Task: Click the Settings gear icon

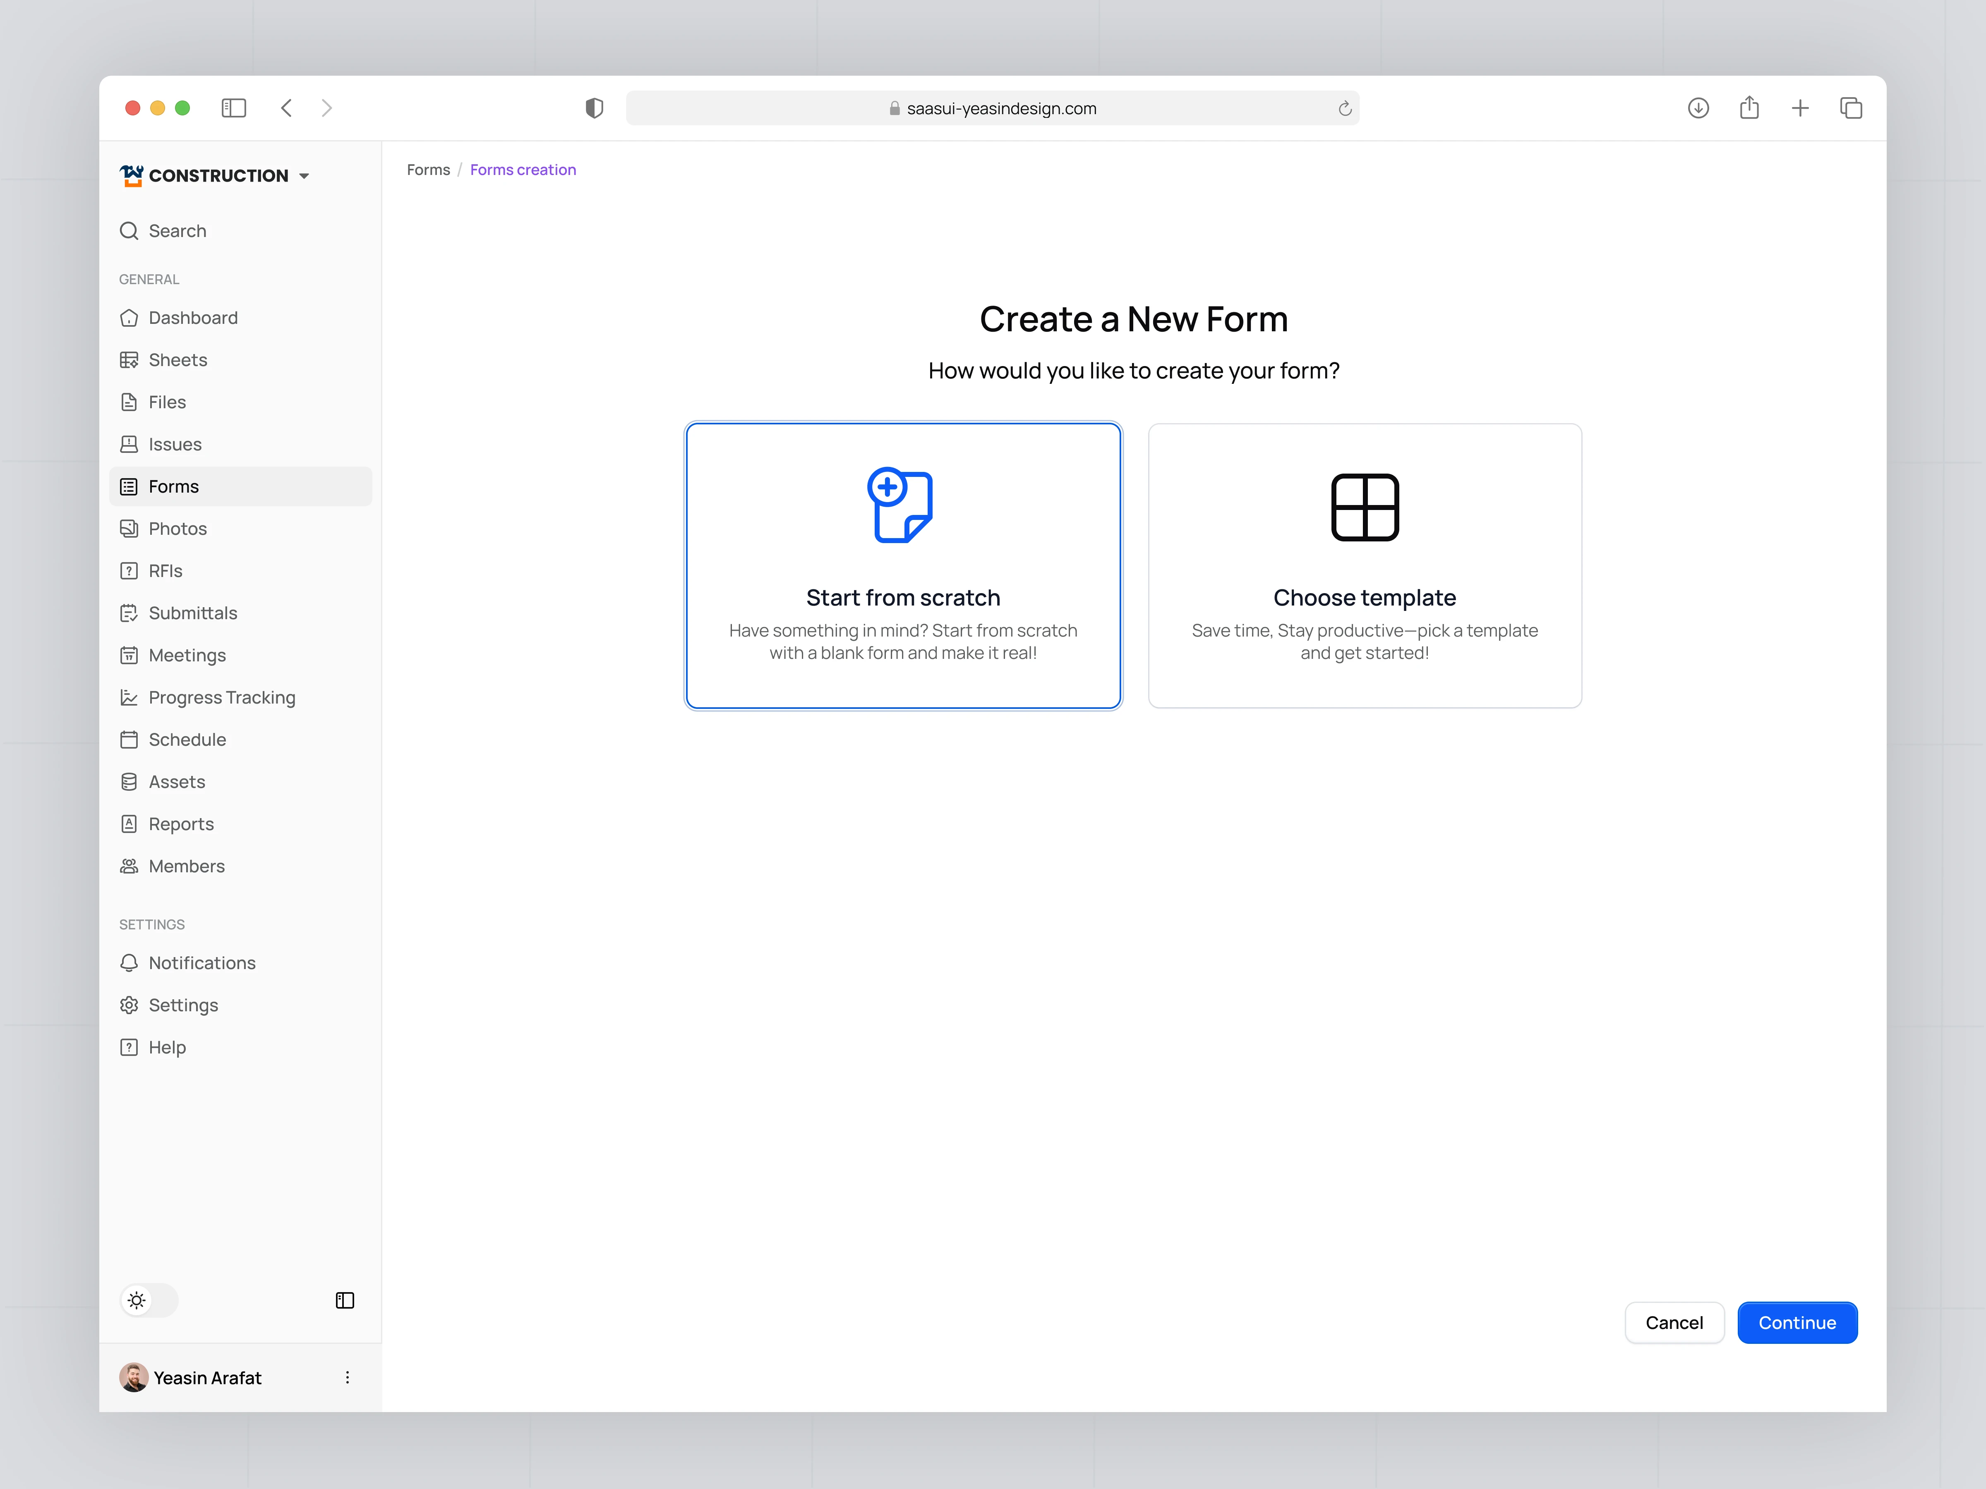Action: (129, 1005)
